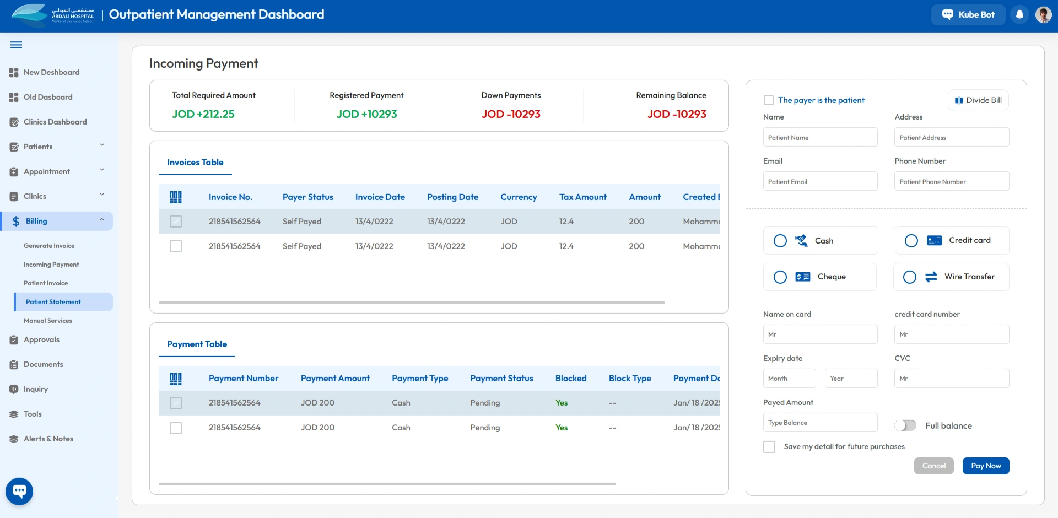Expand the Patients sidebar menu chevron
The image size is (1058, 518).
click(102, 145)
